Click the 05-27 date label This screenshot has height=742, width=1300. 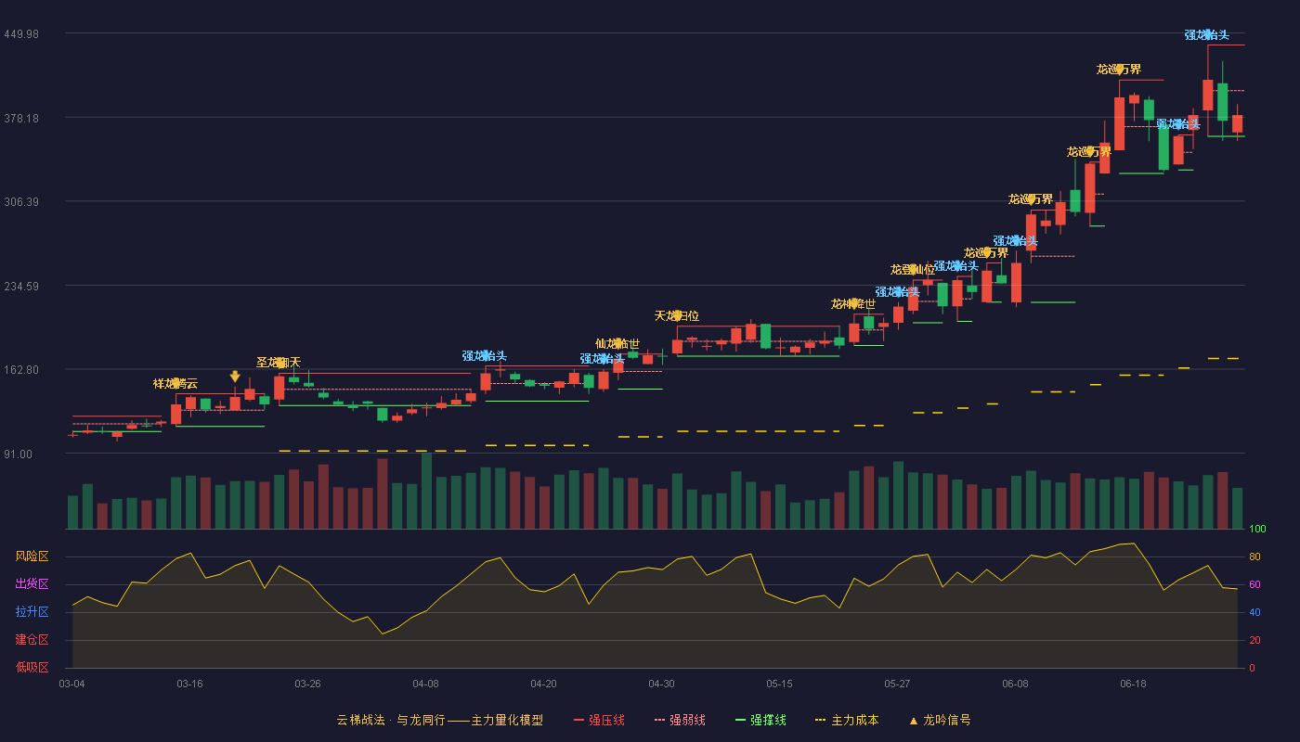pyautogui.click(x=897, y=684)
